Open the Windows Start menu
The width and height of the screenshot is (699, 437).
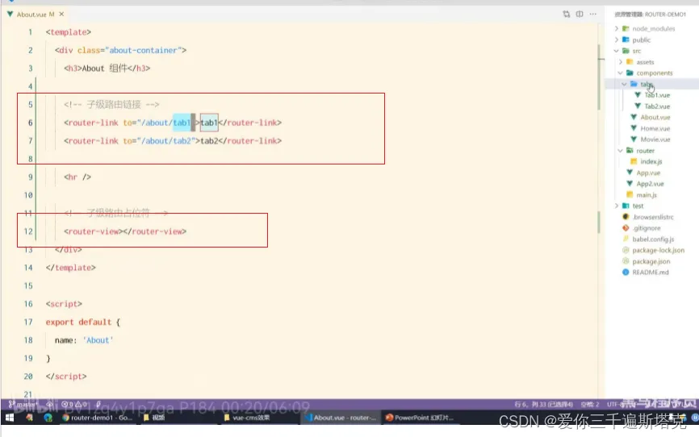10,418
